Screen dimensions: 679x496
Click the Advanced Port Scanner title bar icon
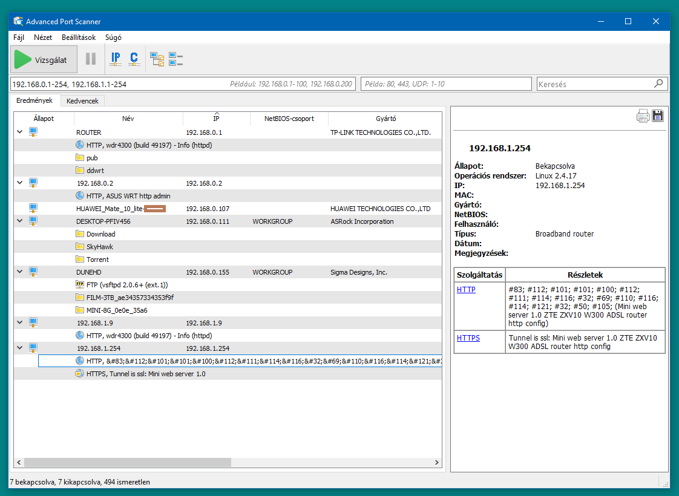(18, 21)
